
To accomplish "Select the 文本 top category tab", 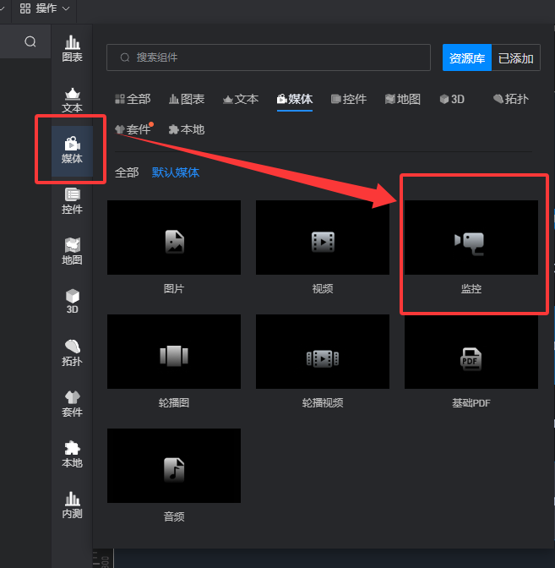I will pos(241,99).
